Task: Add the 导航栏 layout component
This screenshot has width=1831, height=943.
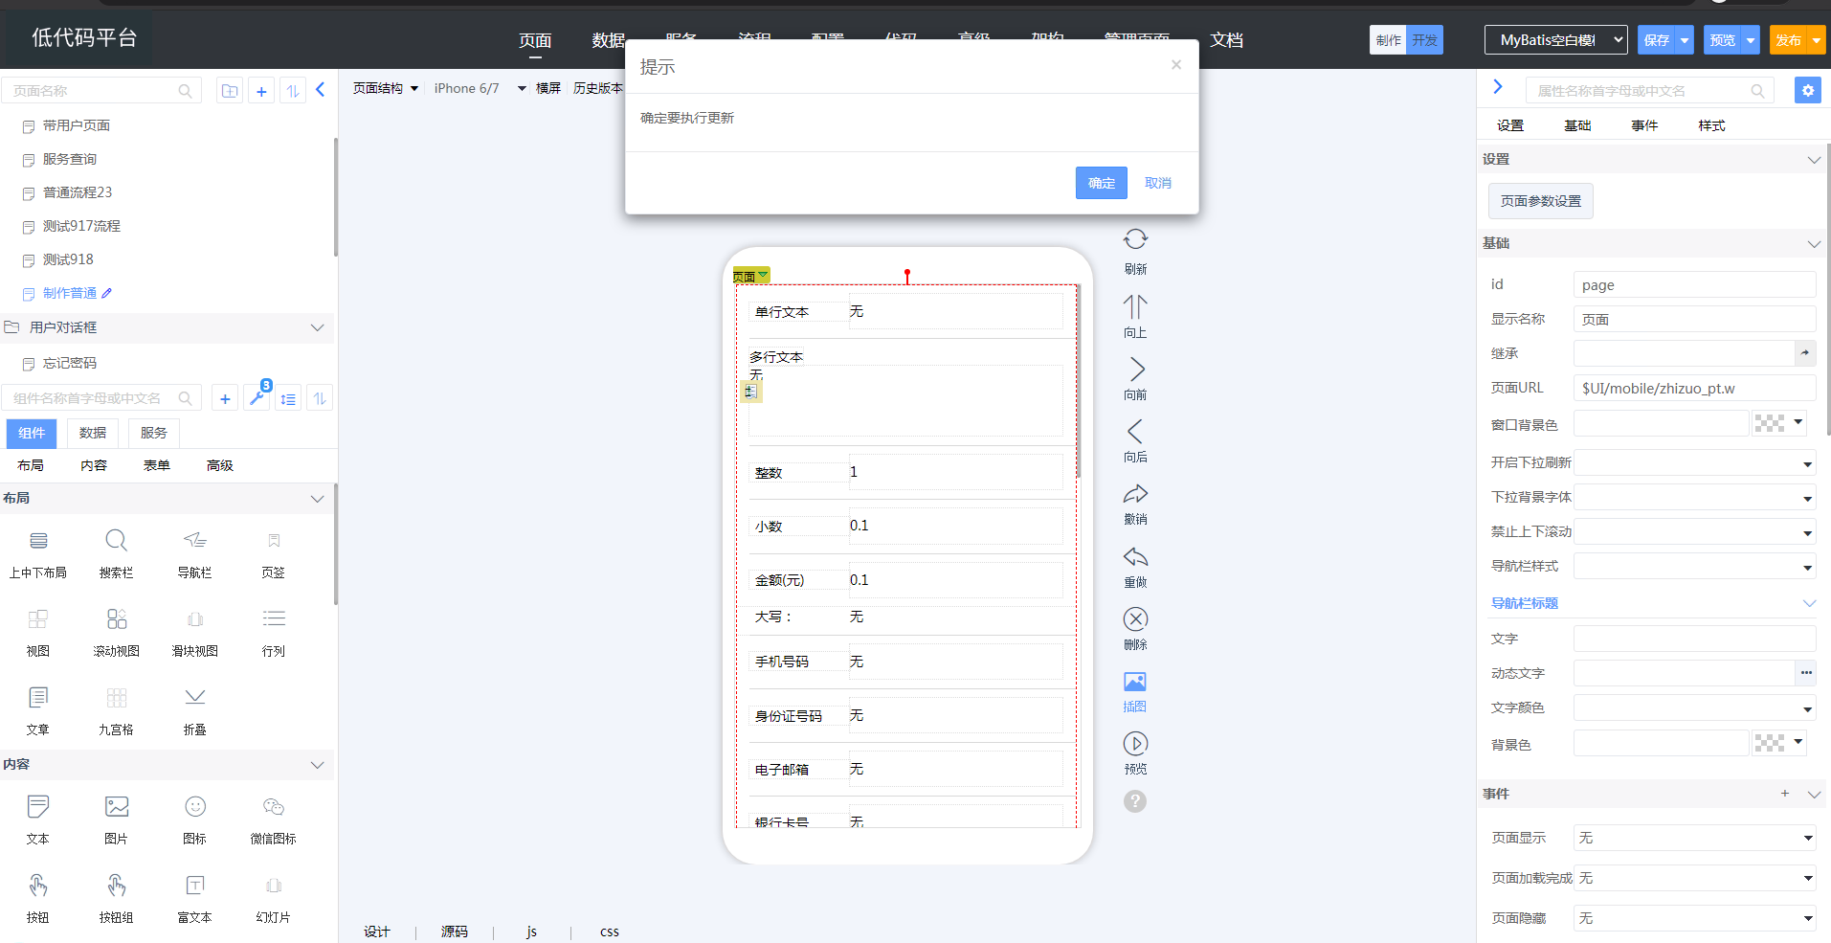Action: tap(194, 553)
